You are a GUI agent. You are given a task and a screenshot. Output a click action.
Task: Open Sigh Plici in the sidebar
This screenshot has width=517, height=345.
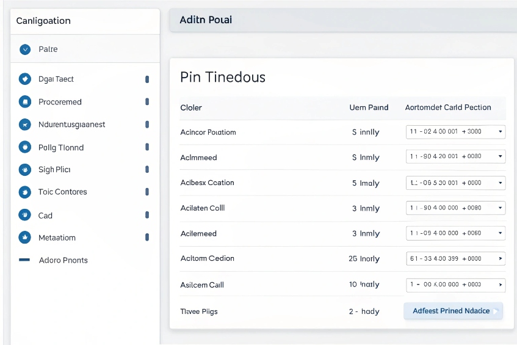coord(54,170)
